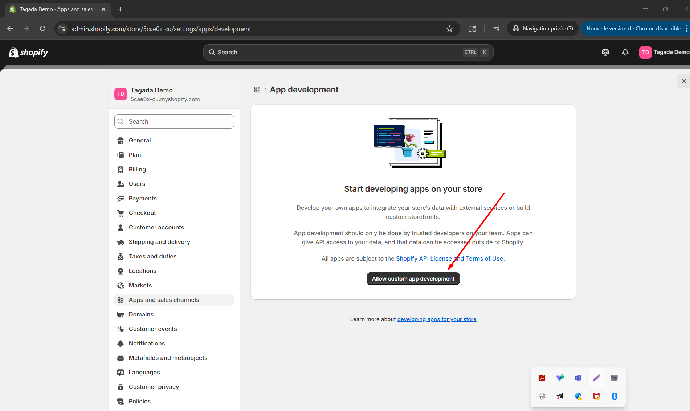This screenshot has width=690, height=411.
Task: Select Locations in the sidebar
Action: tap(174, 271)
